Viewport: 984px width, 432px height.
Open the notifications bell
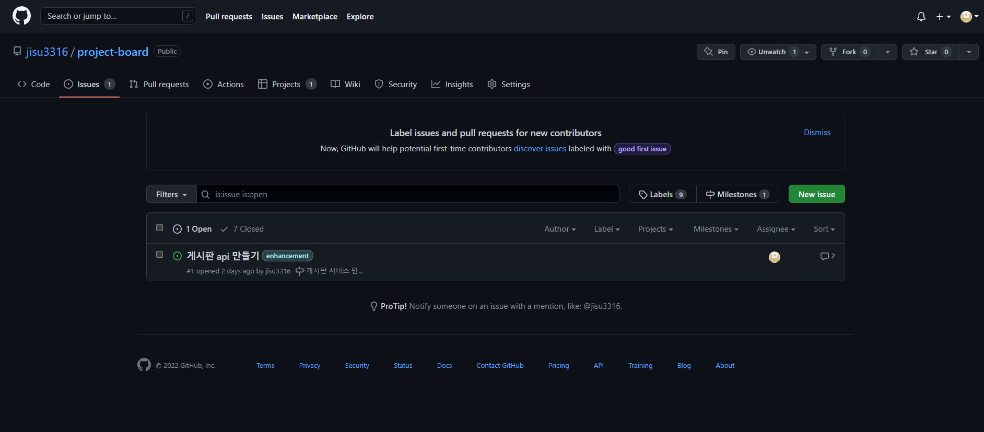921,17
